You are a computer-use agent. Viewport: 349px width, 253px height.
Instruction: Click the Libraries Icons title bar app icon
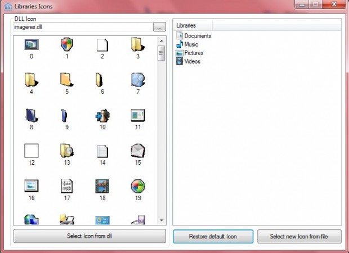(x=8, y=6)
